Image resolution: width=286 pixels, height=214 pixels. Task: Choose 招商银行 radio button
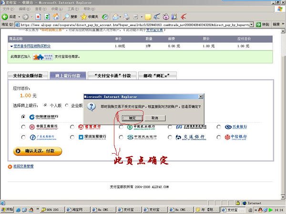[72, 127]
